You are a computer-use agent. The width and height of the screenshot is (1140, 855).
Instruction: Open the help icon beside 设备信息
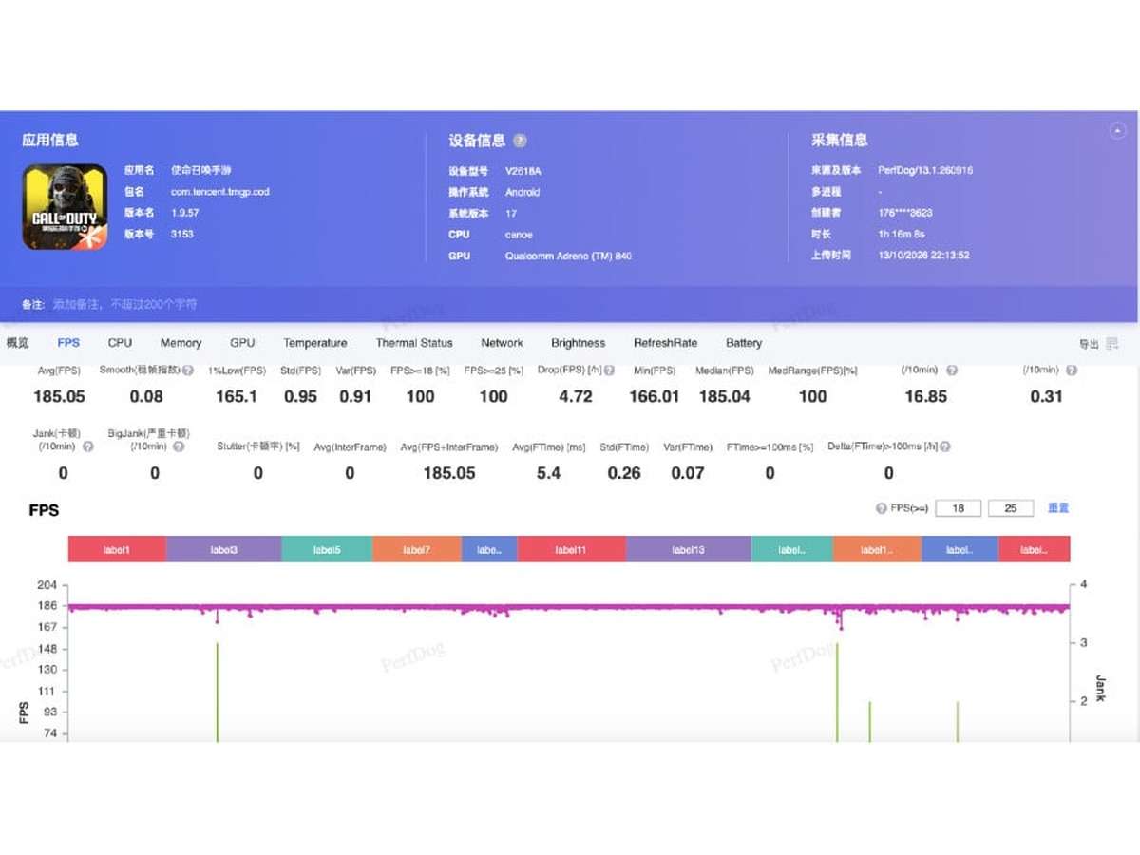pos(520,141)
